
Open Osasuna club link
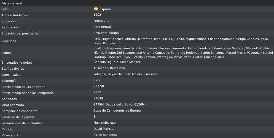point(151,74)
